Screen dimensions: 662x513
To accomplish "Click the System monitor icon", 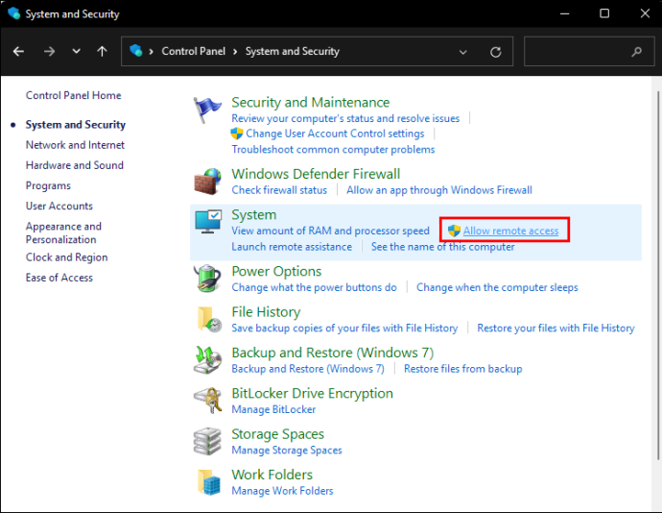I will click(x=208, y=222).
